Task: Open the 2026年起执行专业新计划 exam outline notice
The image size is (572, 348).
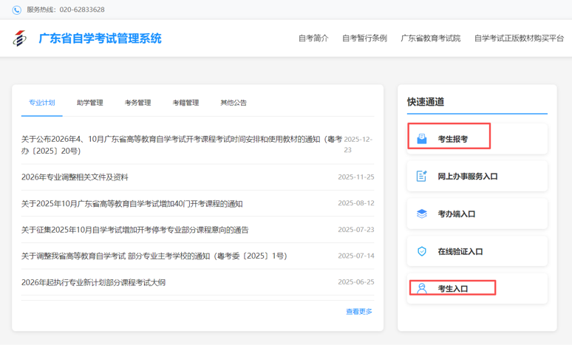Action: tap(93, 282)
